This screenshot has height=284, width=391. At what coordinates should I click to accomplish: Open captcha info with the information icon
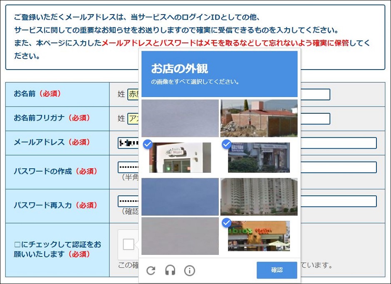[189, 270]
